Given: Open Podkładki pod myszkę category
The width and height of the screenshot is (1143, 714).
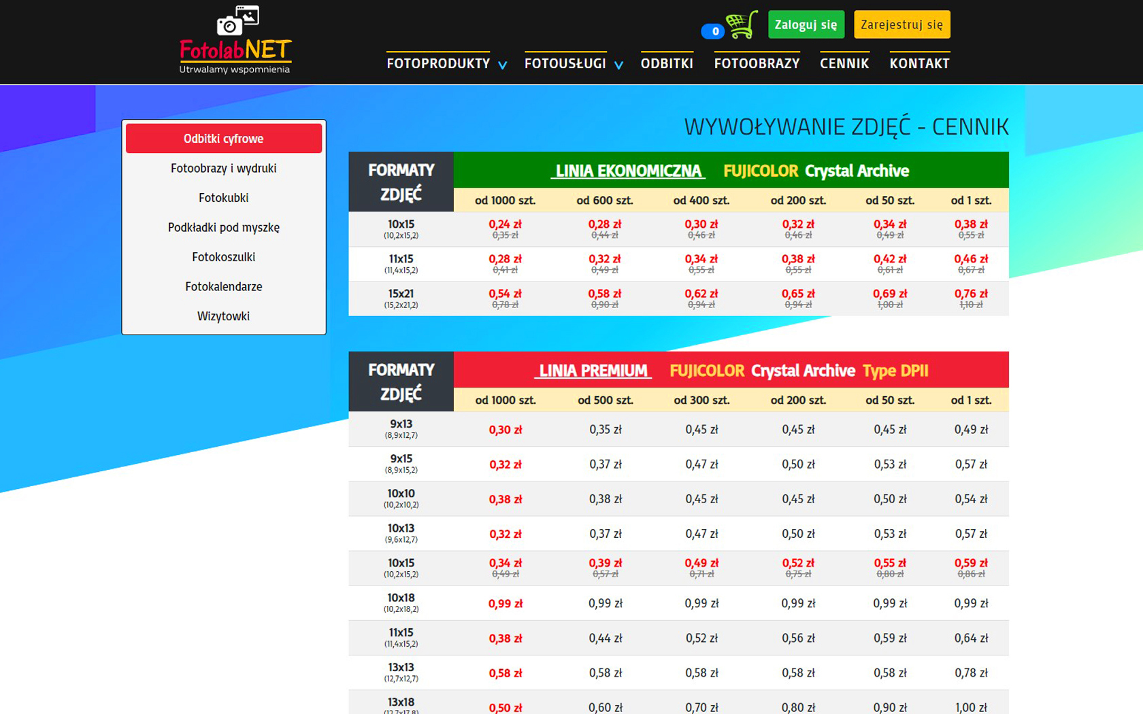Looking at the screenshot, I should coord(224,227).
